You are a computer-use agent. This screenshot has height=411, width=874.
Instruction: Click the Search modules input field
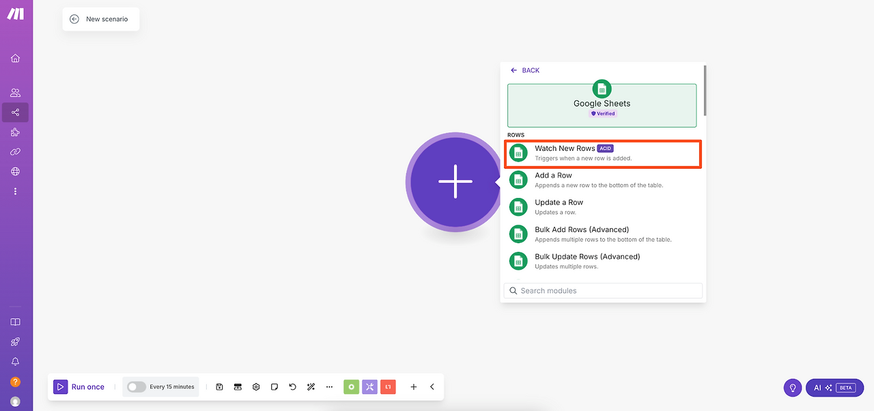point(603,291)
